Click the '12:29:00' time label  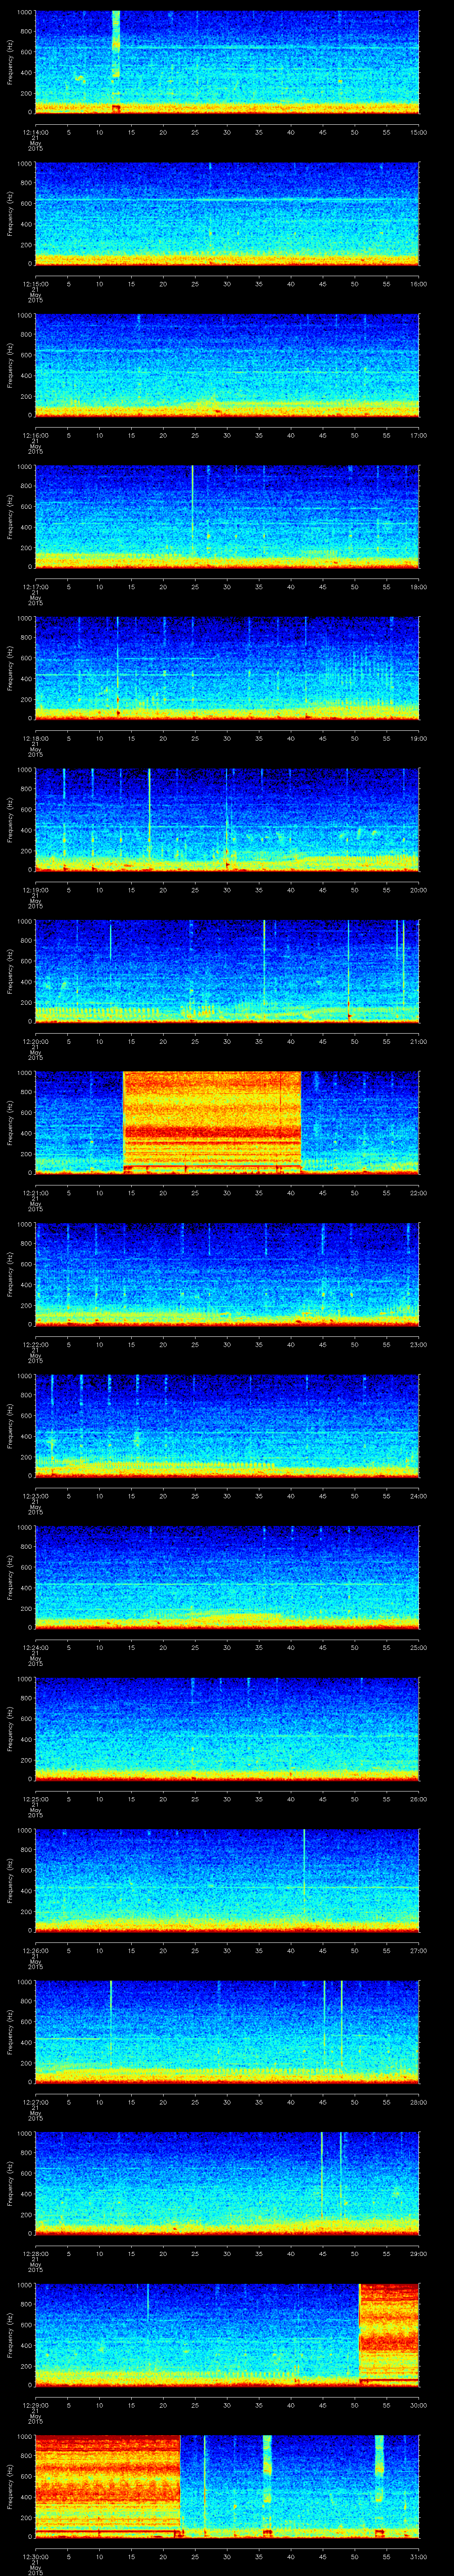point(35,2404)
